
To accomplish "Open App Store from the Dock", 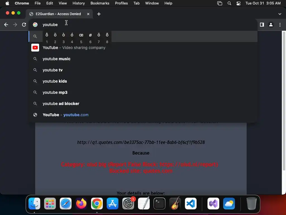I will pyautogui.click(x=112, y=204).
